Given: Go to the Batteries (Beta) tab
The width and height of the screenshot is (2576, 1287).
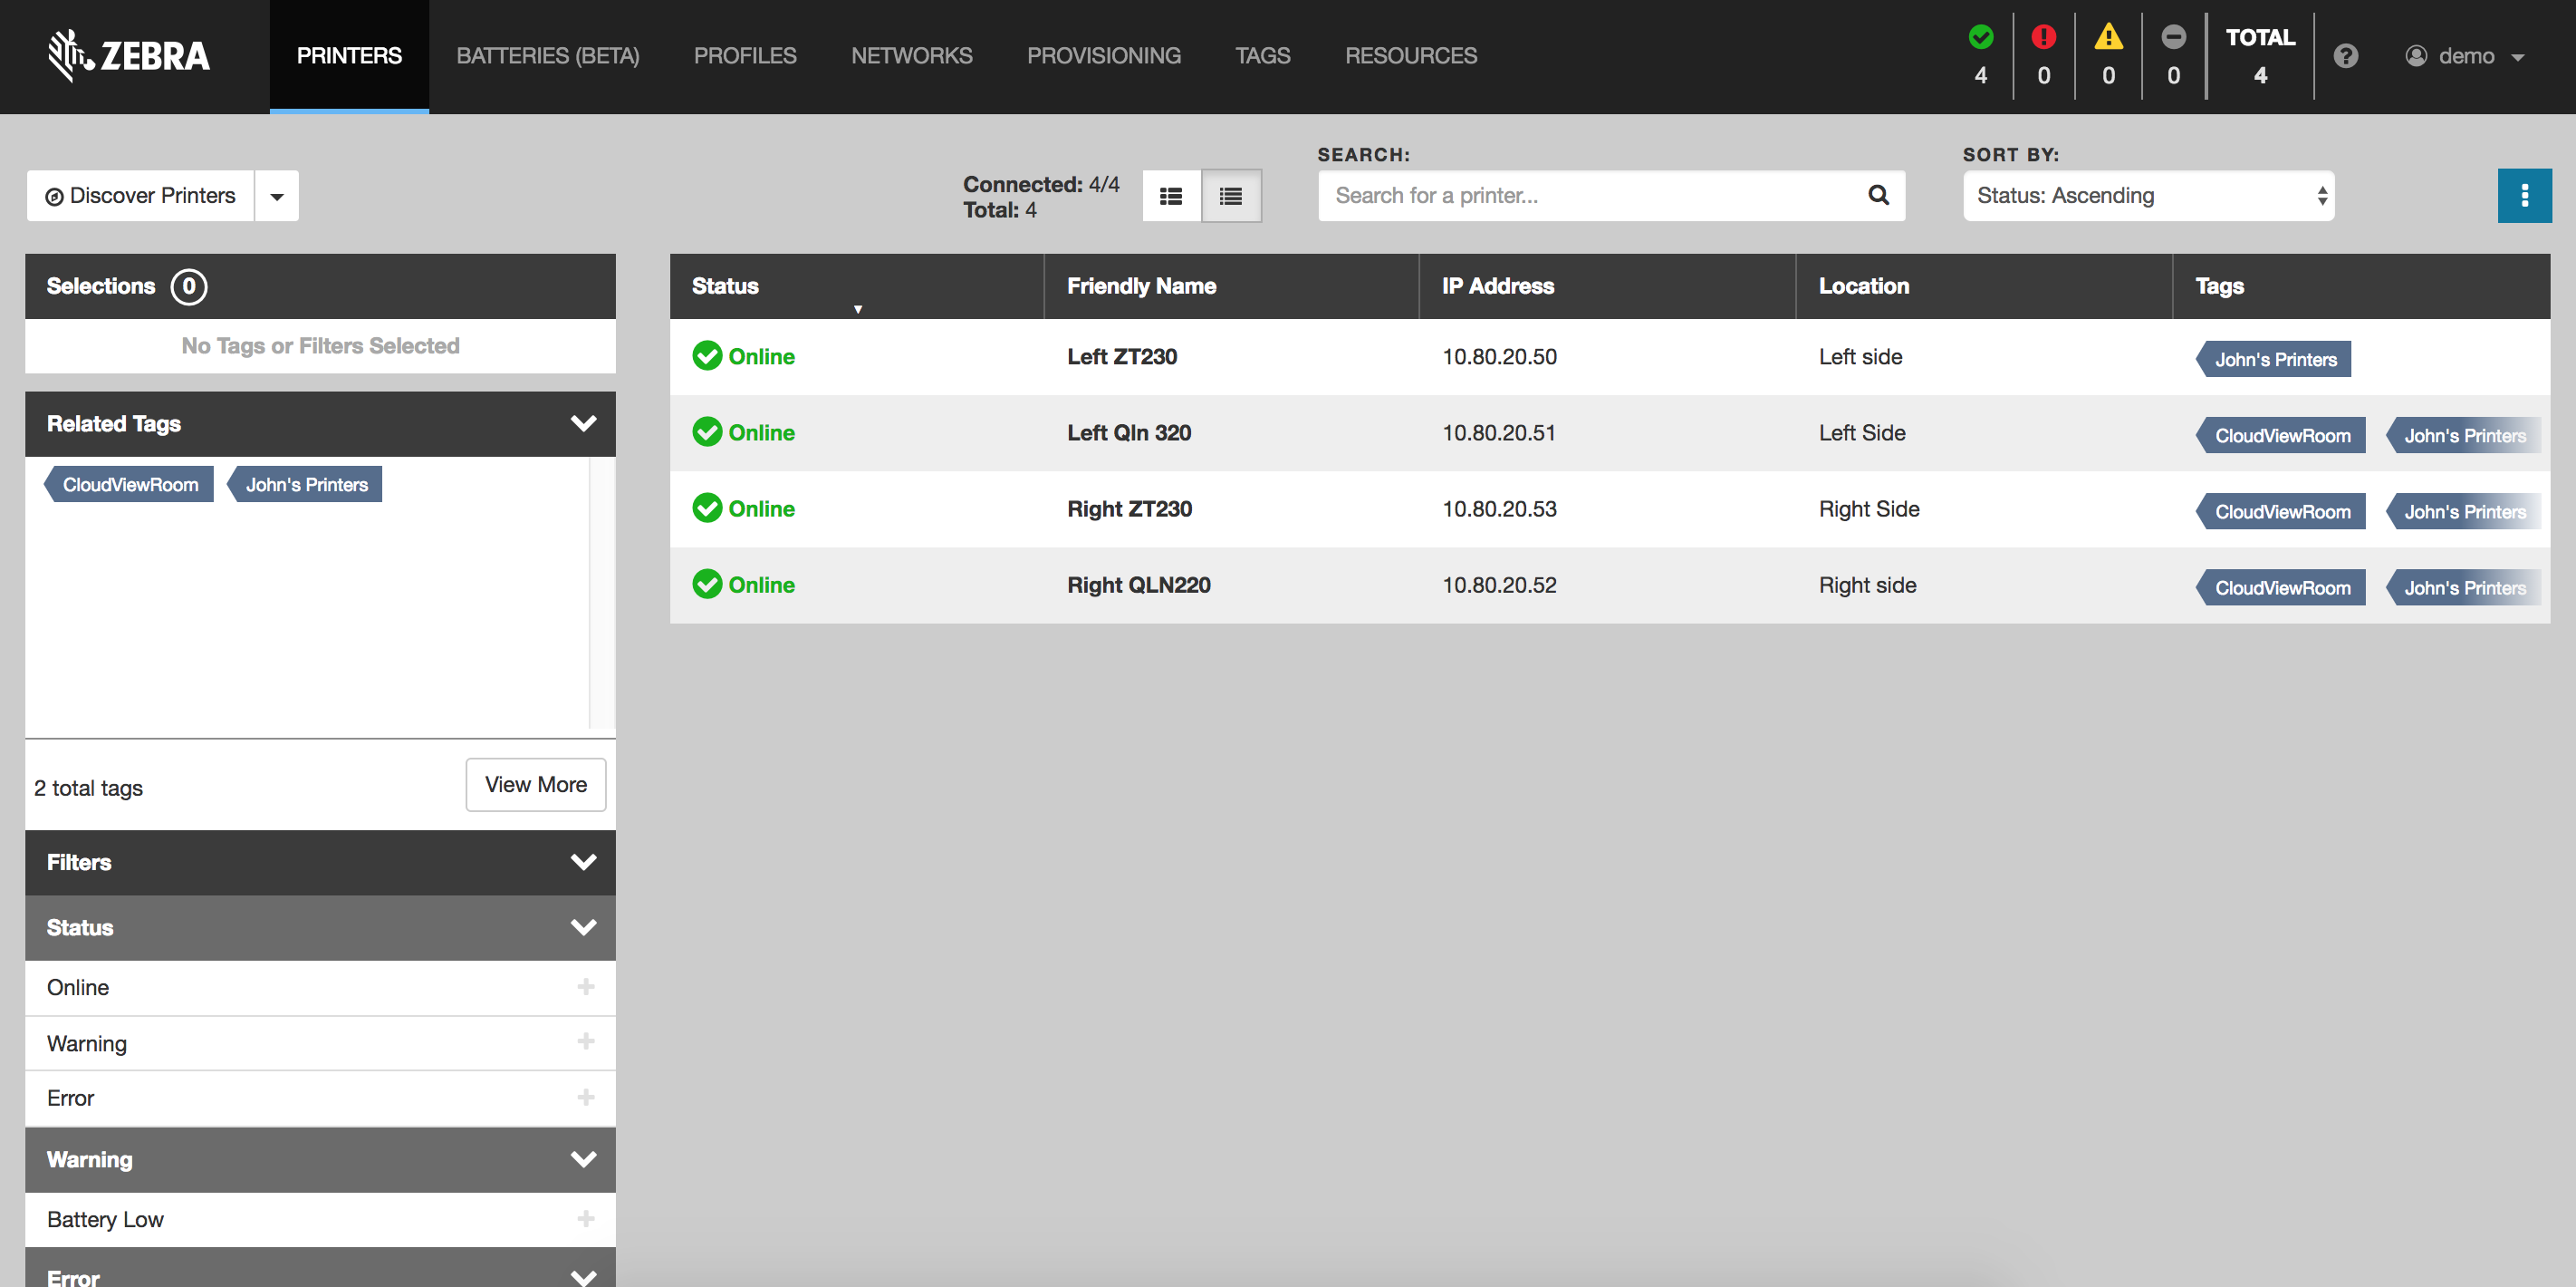Looking at the screenshot, I should (547, 56).
